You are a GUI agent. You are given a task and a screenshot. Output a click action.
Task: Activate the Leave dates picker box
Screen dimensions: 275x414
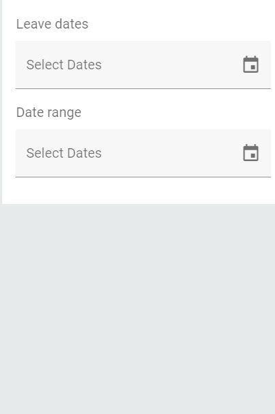(x=143, y=65)
